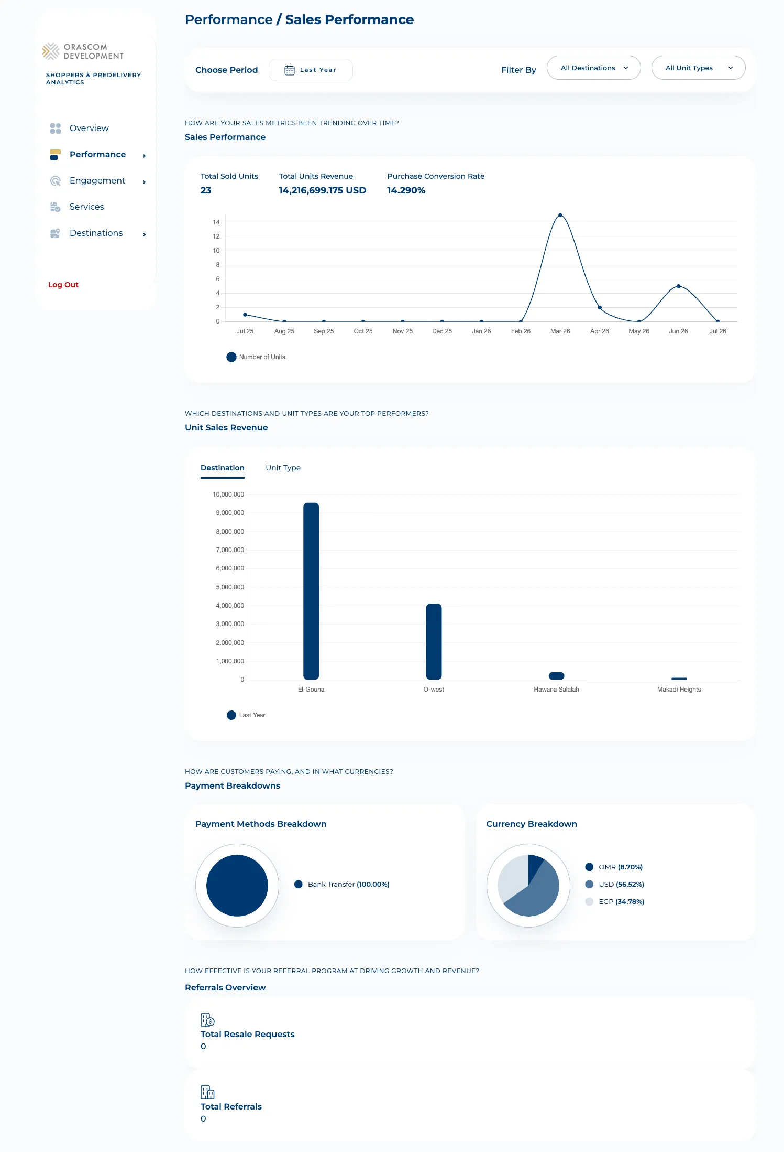Click the Unit Sales Revenue heading
This screenshot has height=1152, width=784.
[x=226, y=427]
